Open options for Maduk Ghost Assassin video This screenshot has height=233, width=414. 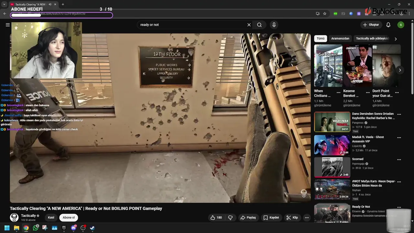pos(399,138)
